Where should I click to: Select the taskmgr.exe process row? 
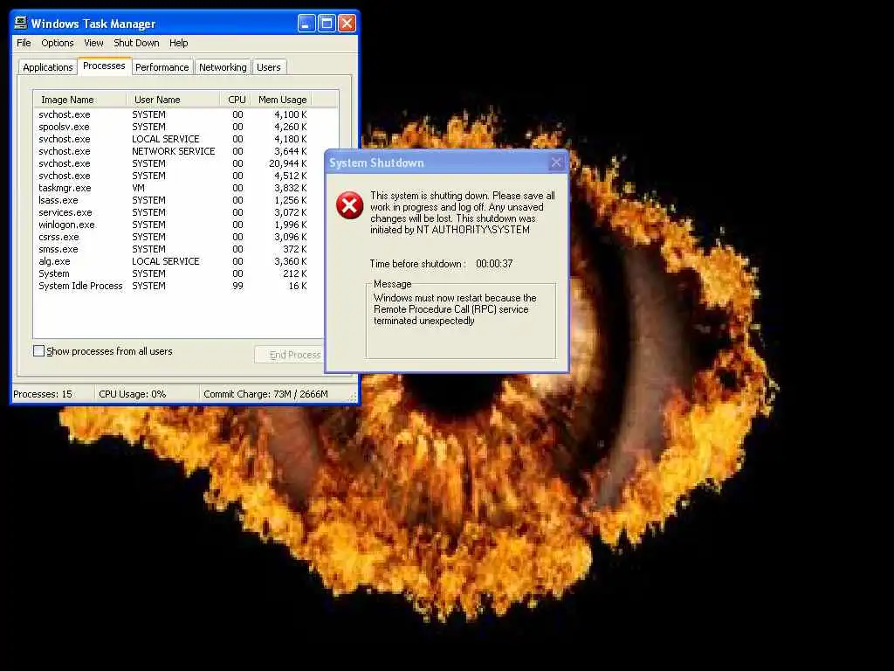[173, 188]
